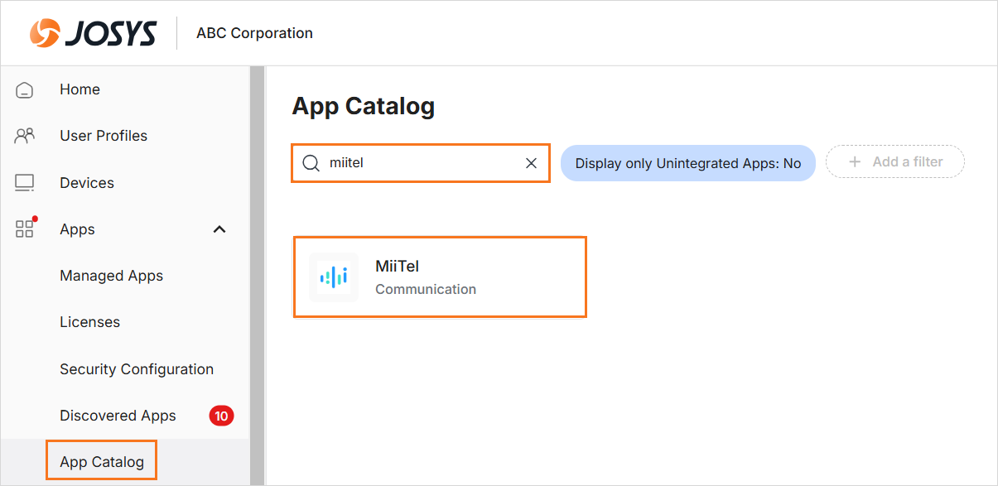Go to Licenses section

click(x=89, y=322)
